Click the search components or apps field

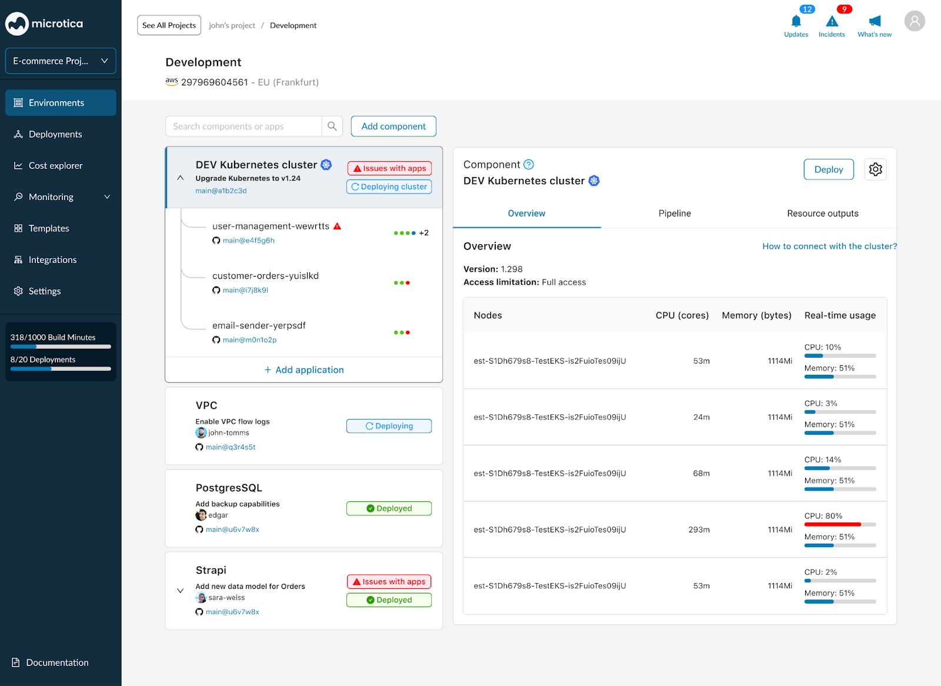point(243,126)
